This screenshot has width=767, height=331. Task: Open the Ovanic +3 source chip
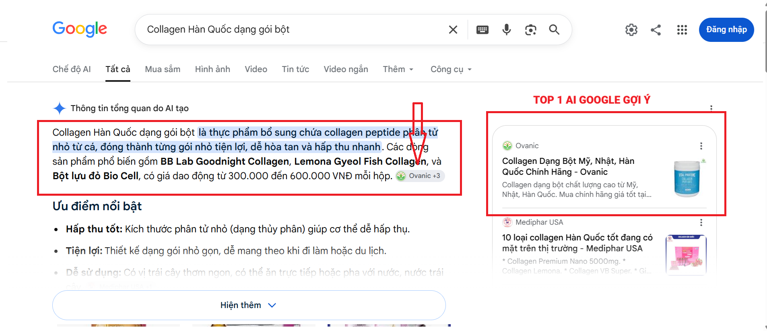coord(420,176)
